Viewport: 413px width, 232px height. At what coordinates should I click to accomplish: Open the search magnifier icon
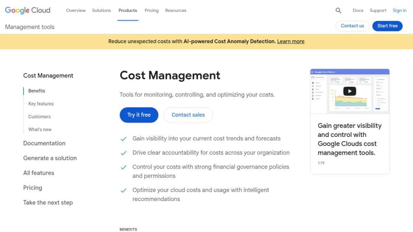coord(338,11)
